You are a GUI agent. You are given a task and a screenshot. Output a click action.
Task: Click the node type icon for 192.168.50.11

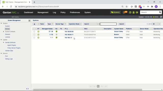(x=38, y=35)
